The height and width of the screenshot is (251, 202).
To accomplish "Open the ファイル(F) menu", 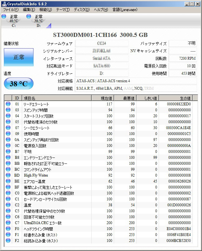I will tap(11, 10).
